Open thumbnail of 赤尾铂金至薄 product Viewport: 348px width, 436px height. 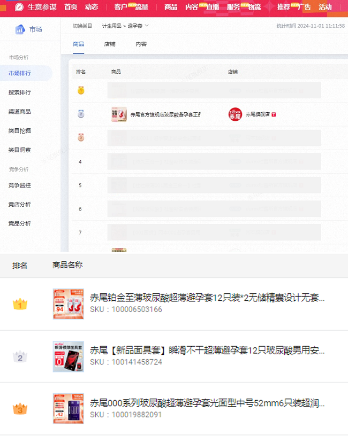coord(69,304)
